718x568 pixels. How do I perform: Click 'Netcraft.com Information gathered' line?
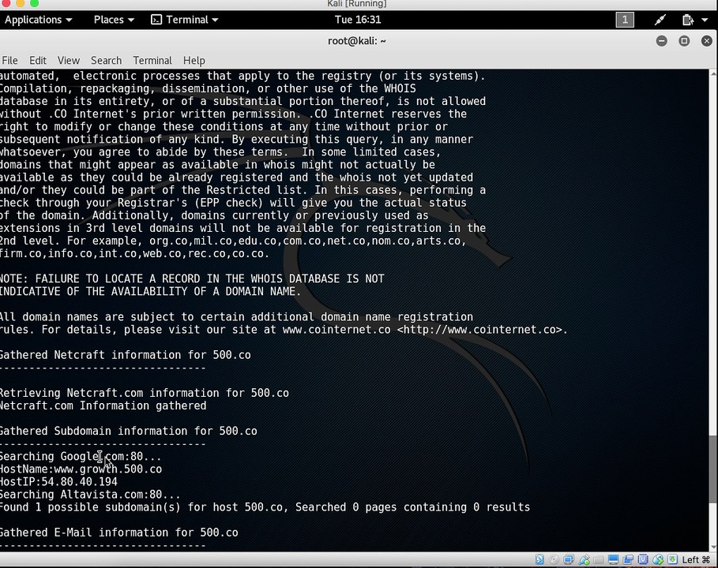[x=103, y=405]
